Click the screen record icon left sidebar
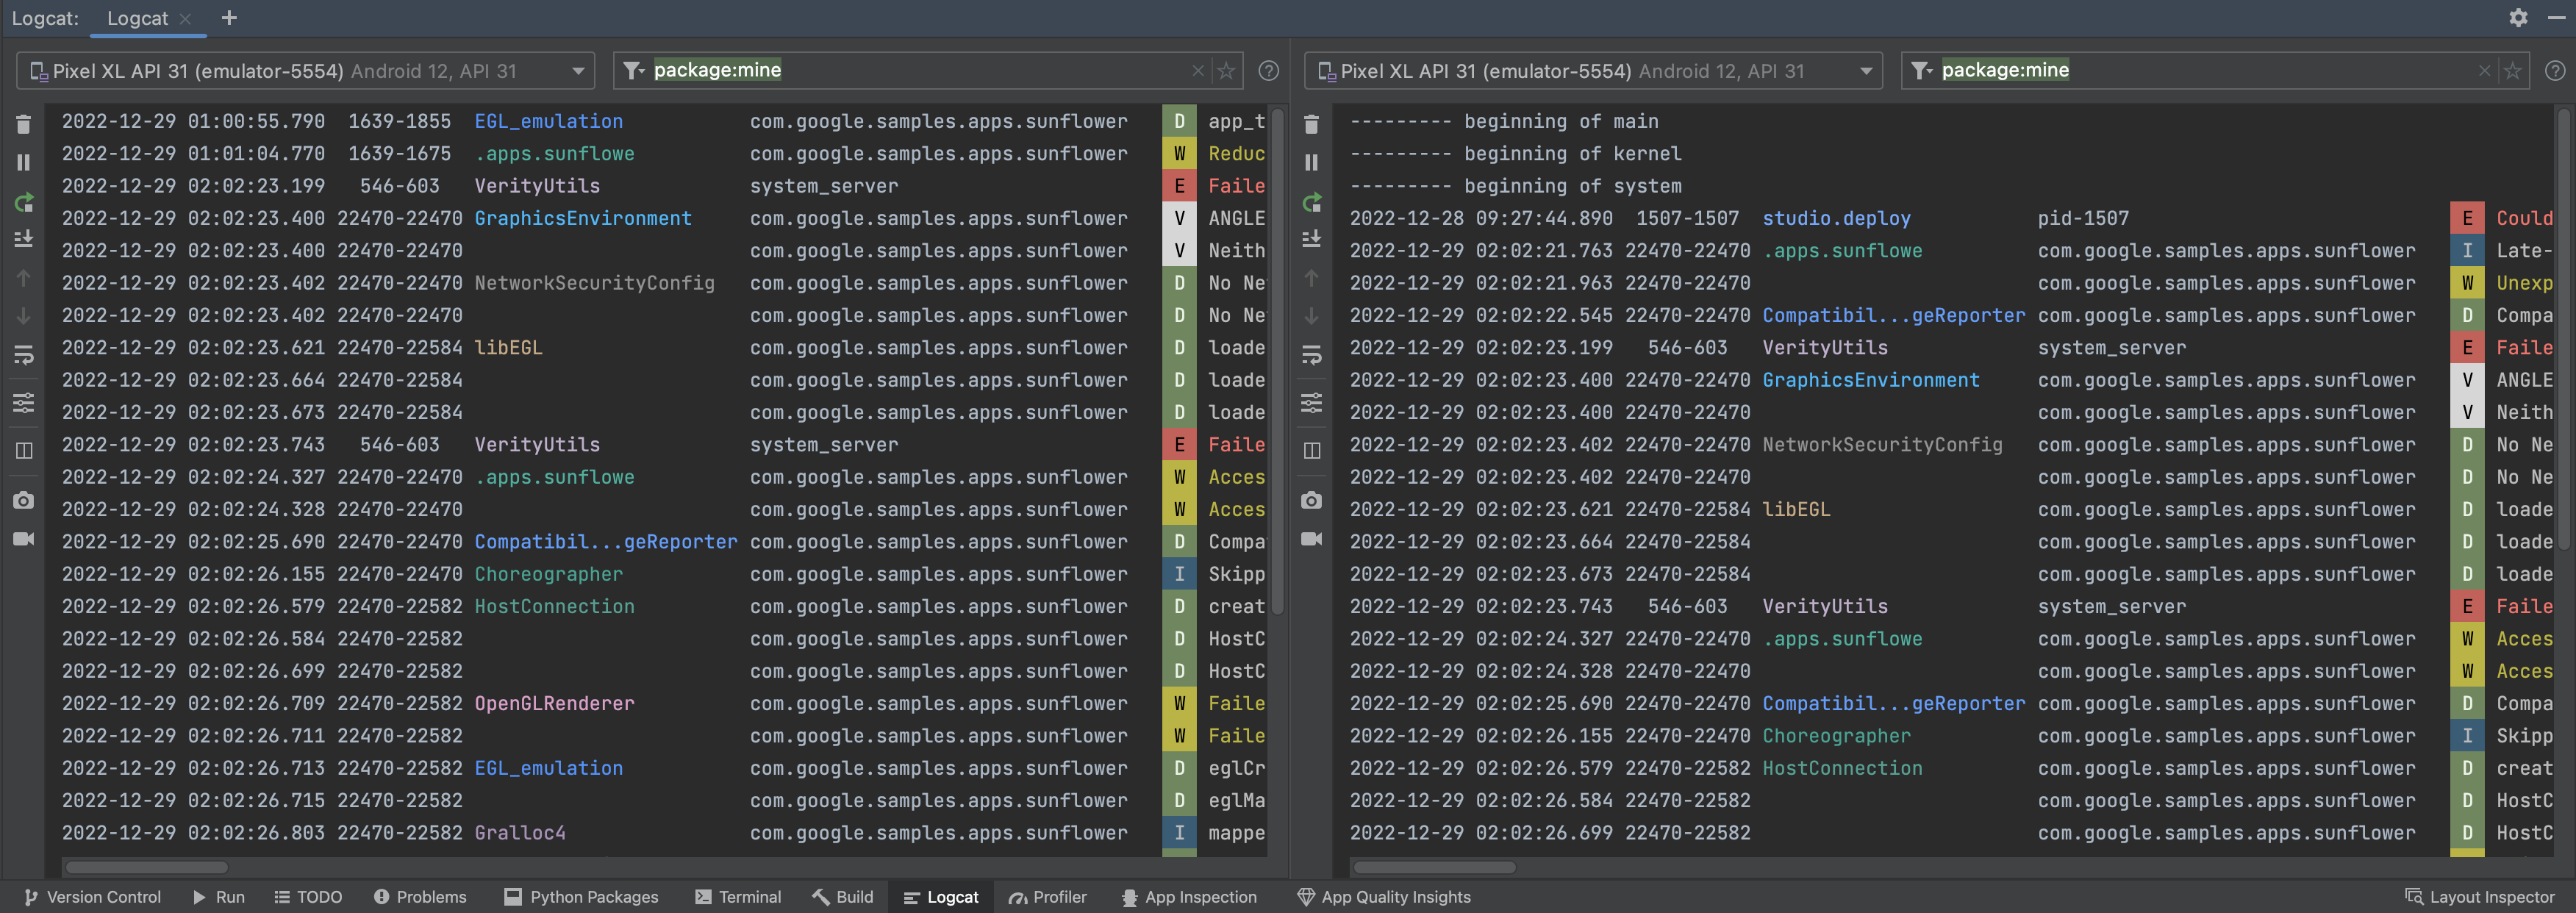 pos(23,539)
